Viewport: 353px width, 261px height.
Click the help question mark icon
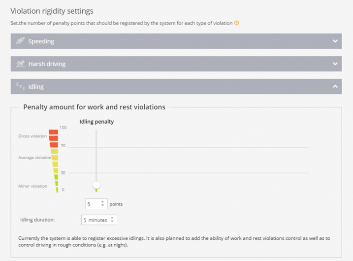pos(237,23)
